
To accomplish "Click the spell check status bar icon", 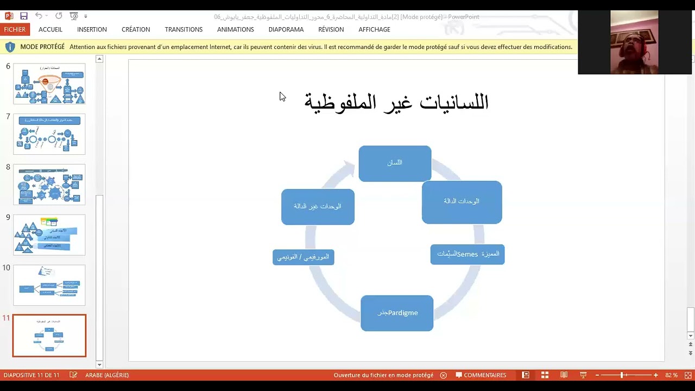I will [73, 375].
